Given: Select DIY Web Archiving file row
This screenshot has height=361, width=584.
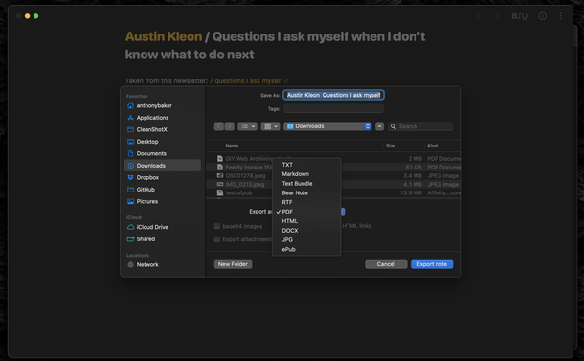Looking at the screenshot, I should tap(334, 159).
